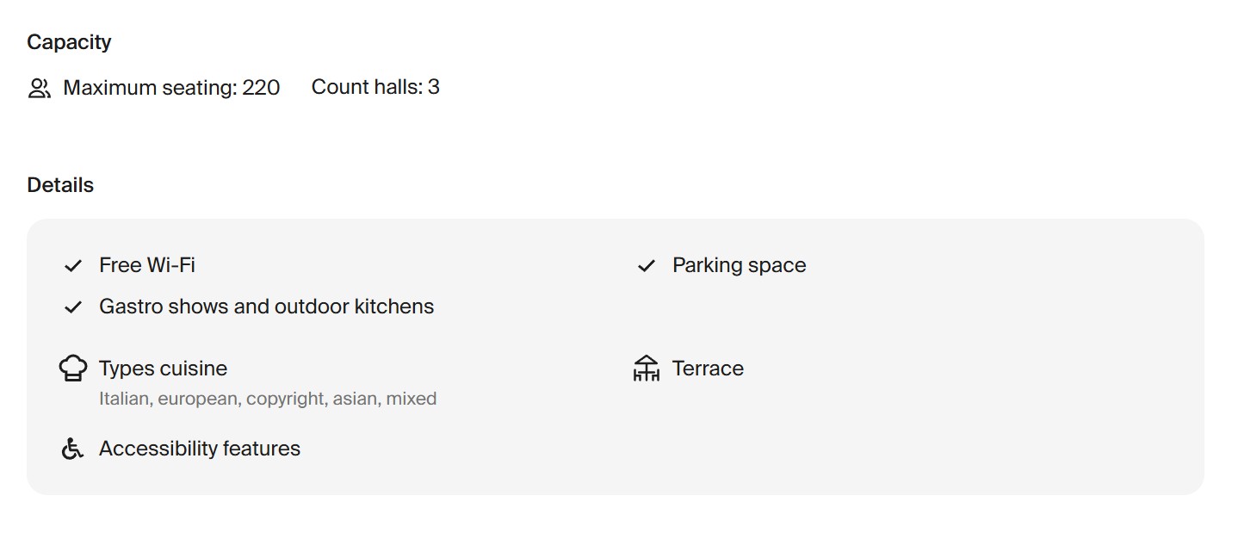Screen dimensions: 1238x539
Task: Click the Gastro shows checkmark icon
Action: point(73,307)
